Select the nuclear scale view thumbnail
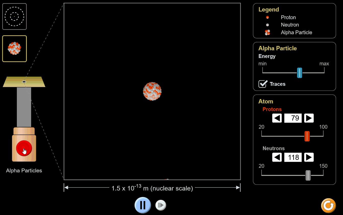 15,49
